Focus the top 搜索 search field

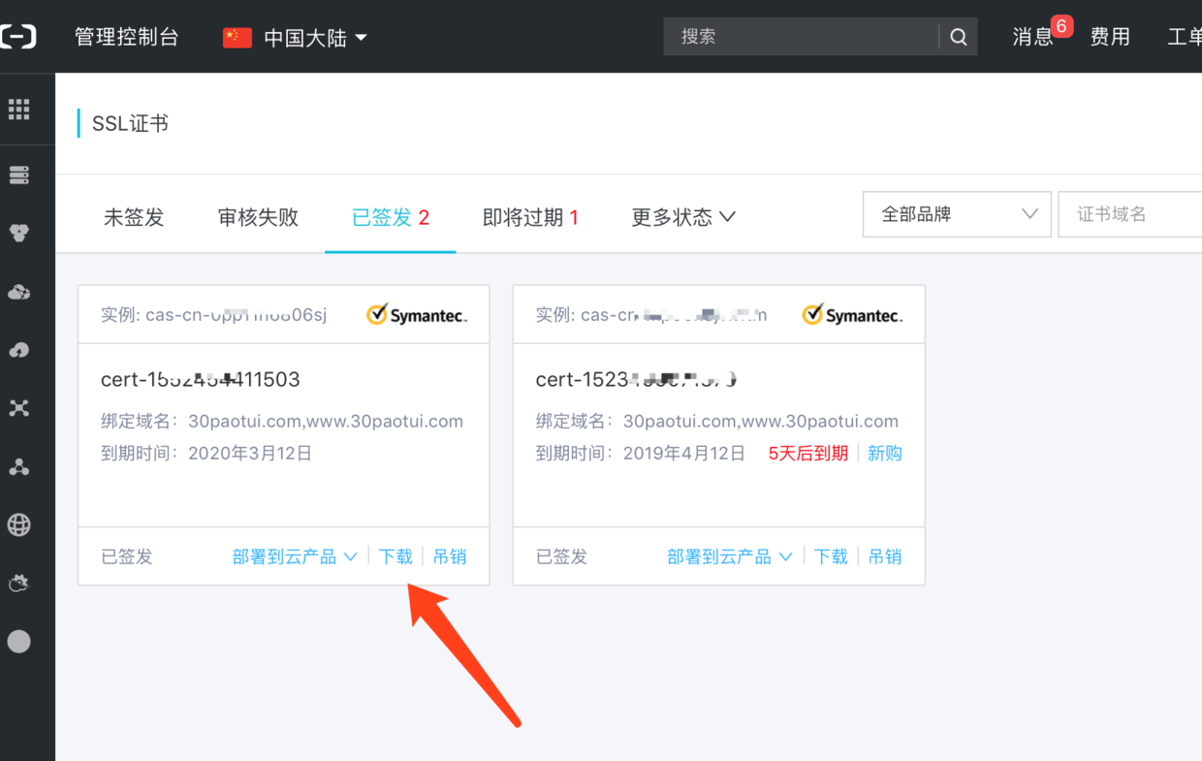801,37
